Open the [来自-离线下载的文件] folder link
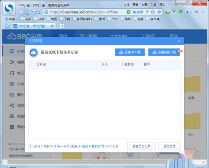The height and width of the screenshot is (168, 209). pyautogui.click(x=89, y=146)
